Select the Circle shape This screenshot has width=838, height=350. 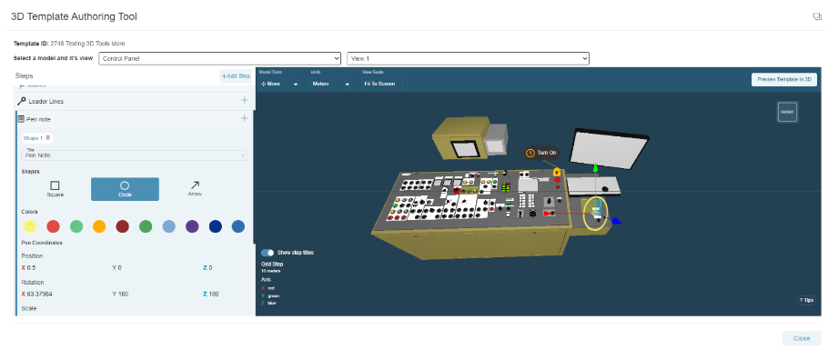(125, 189)
